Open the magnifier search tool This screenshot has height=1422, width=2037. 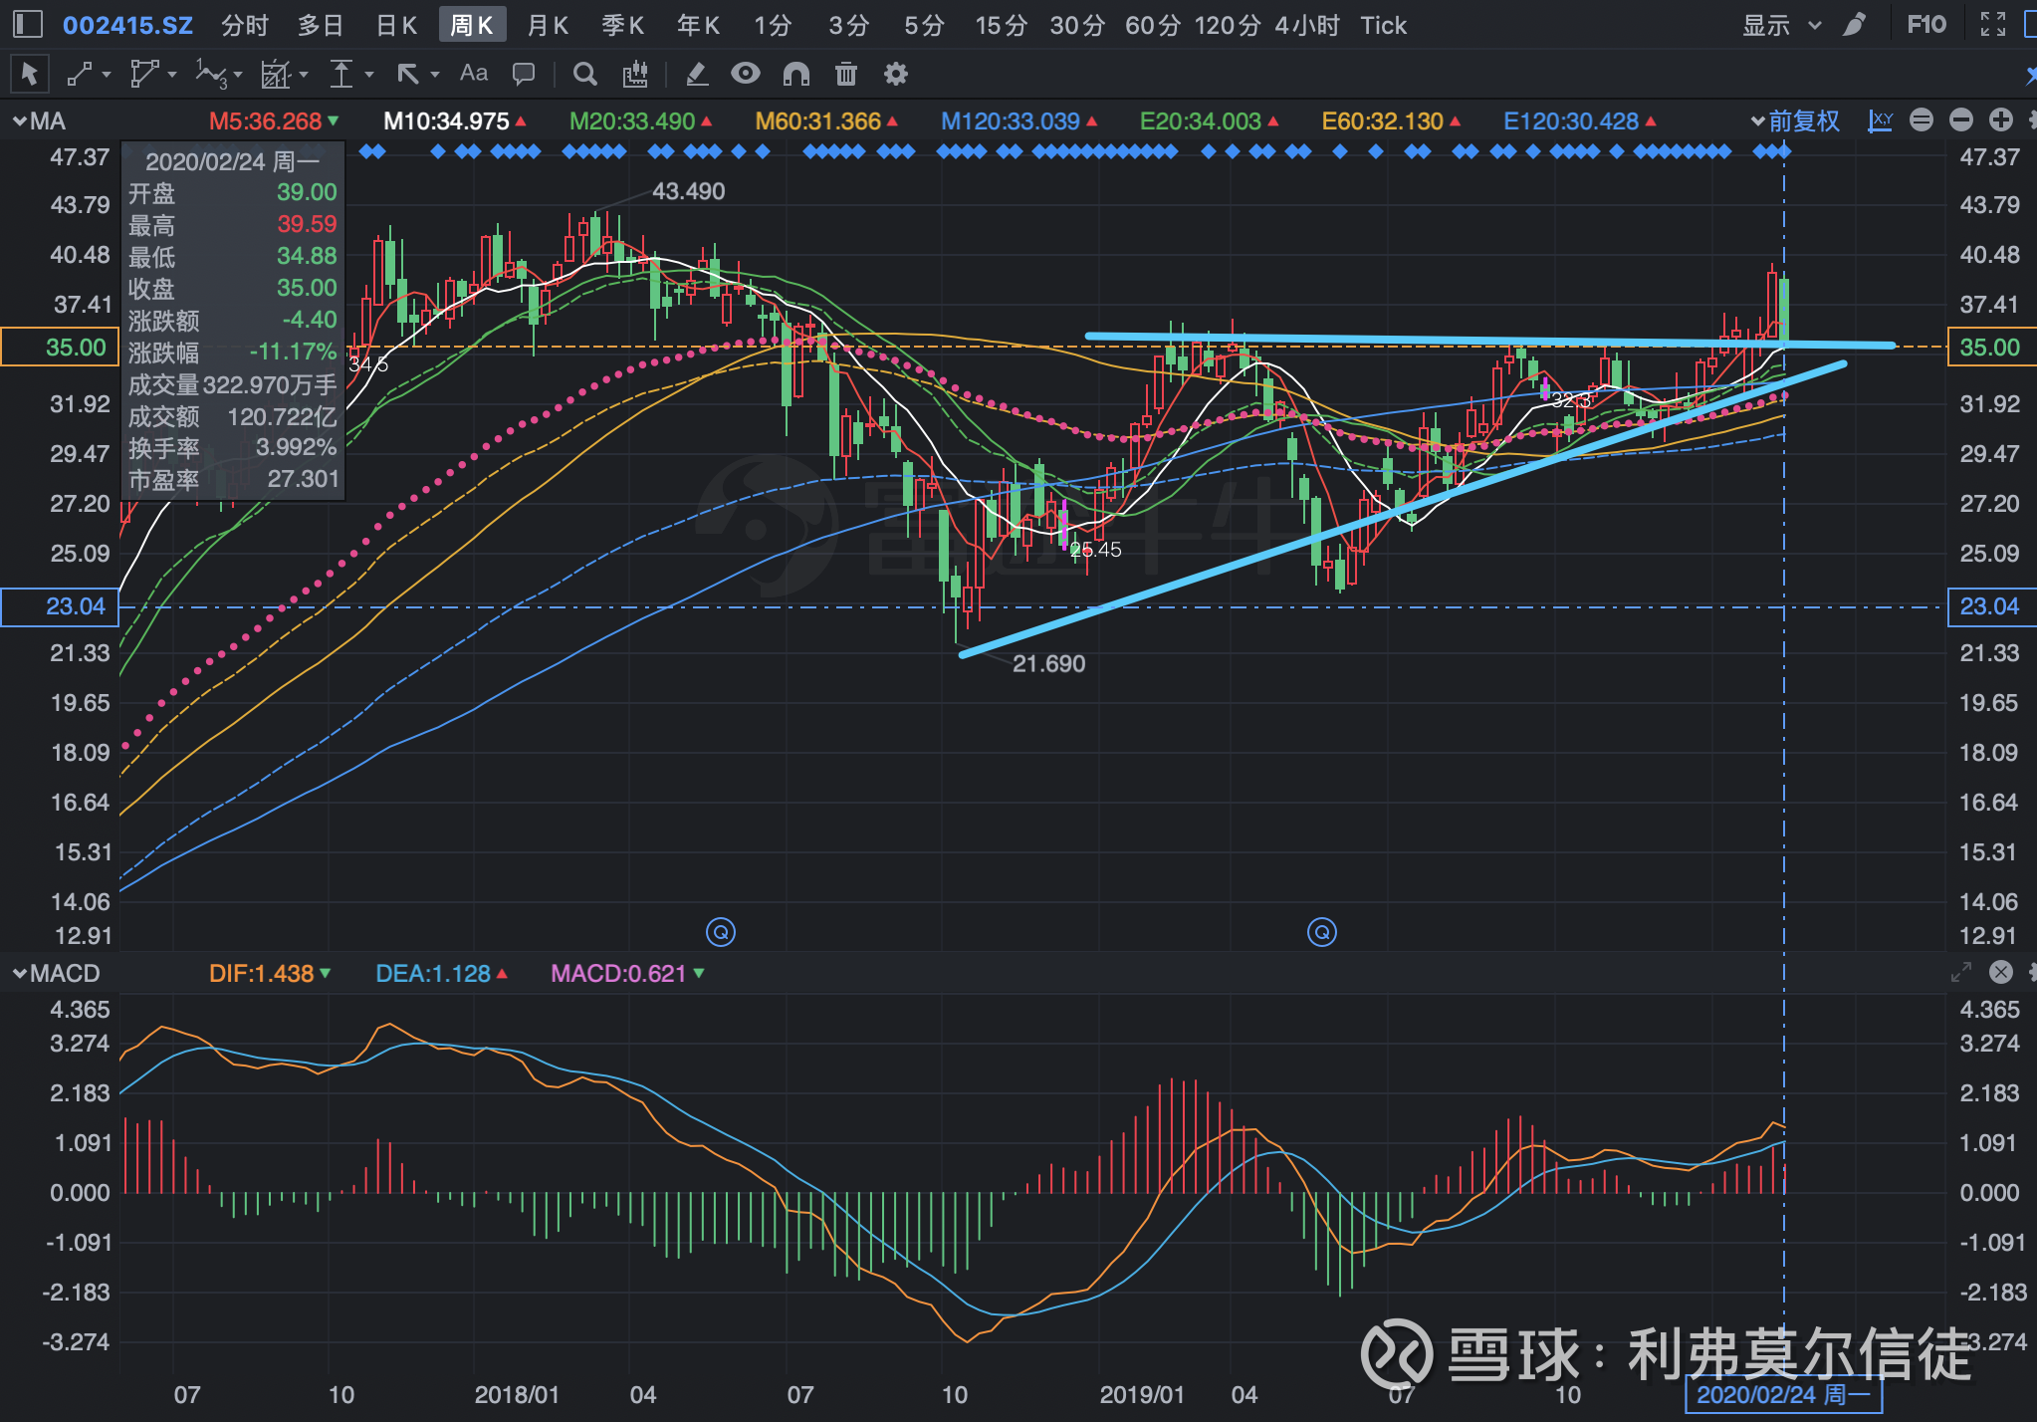pos(585,74)
